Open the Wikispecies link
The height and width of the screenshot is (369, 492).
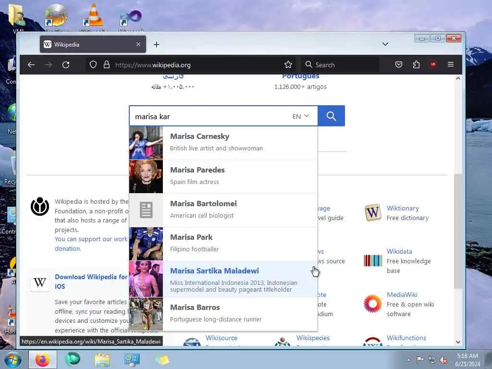313,338
